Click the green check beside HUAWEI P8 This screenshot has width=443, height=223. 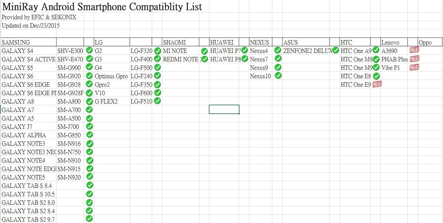coord(245,59)
